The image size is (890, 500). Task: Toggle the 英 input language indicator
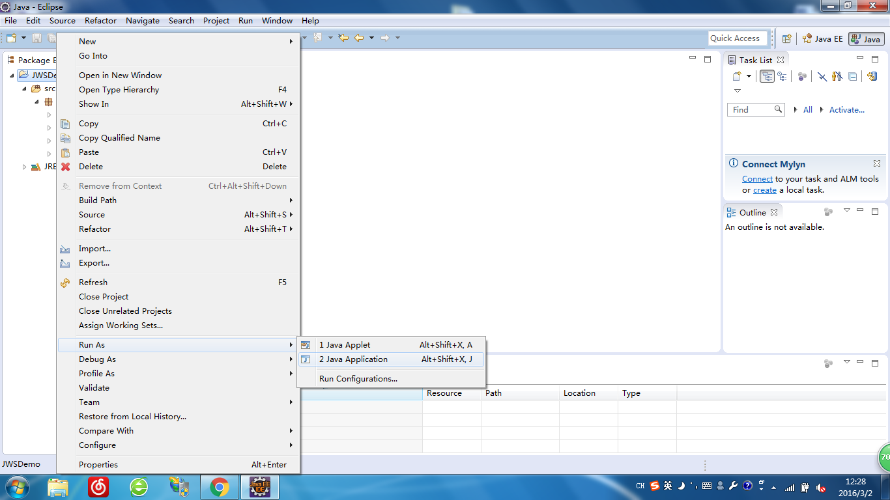pos(668,486)
